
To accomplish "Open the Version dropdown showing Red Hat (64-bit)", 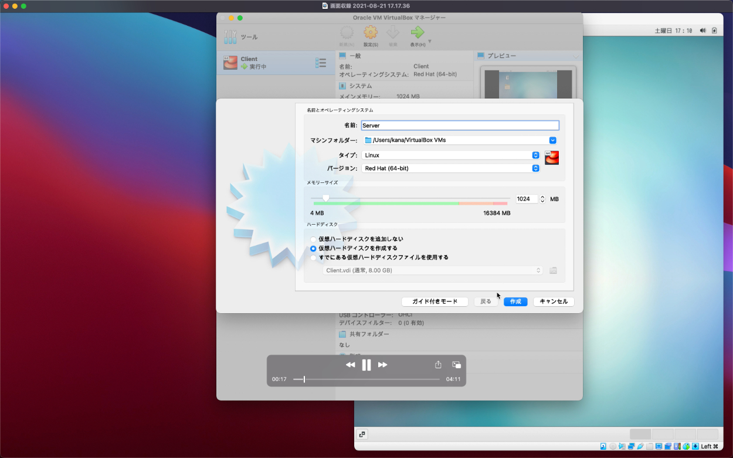I will click(450, 168).
